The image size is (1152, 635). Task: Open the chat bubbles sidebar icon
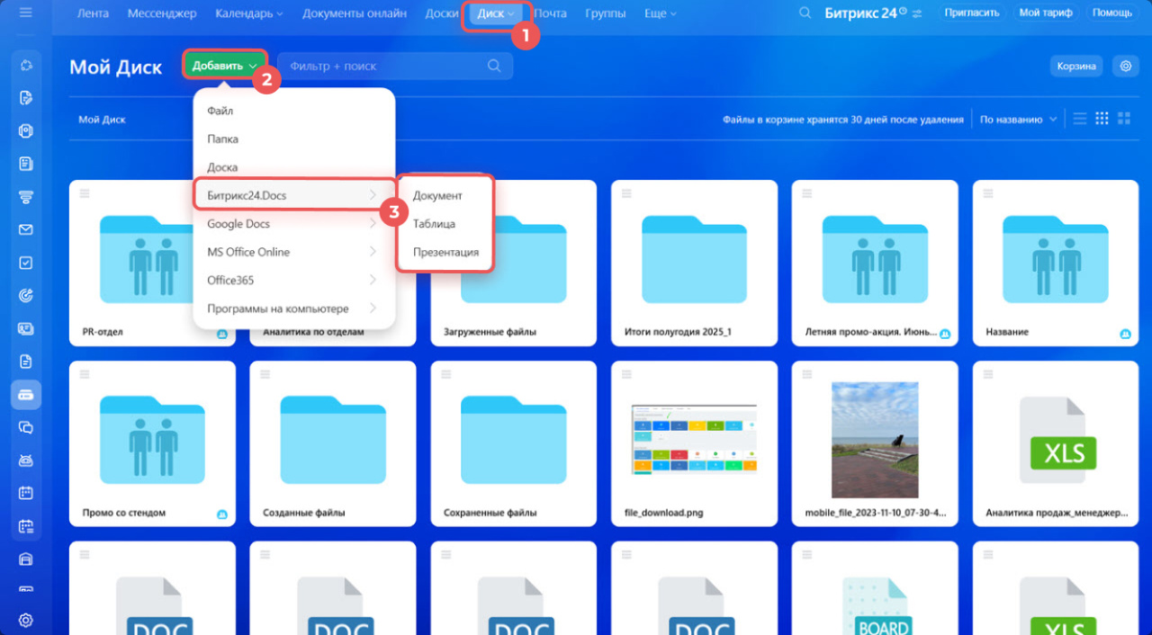click(26, 427)
